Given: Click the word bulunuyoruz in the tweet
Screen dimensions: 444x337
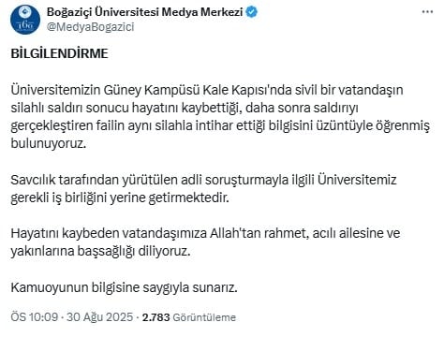Looking at the screenshot, I should tap(48, 143).
